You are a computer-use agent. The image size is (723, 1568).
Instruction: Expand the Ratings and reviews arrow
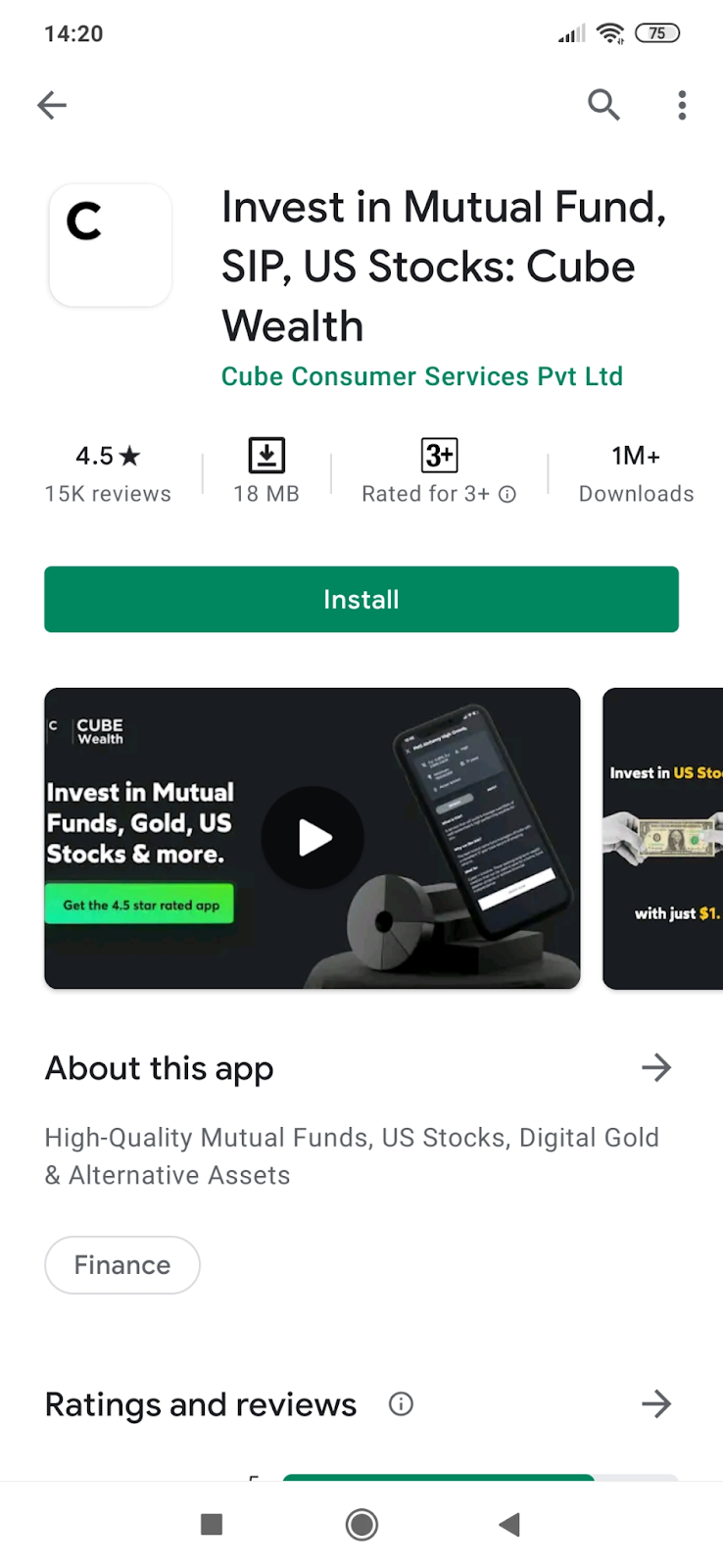tap(656, 1404)
